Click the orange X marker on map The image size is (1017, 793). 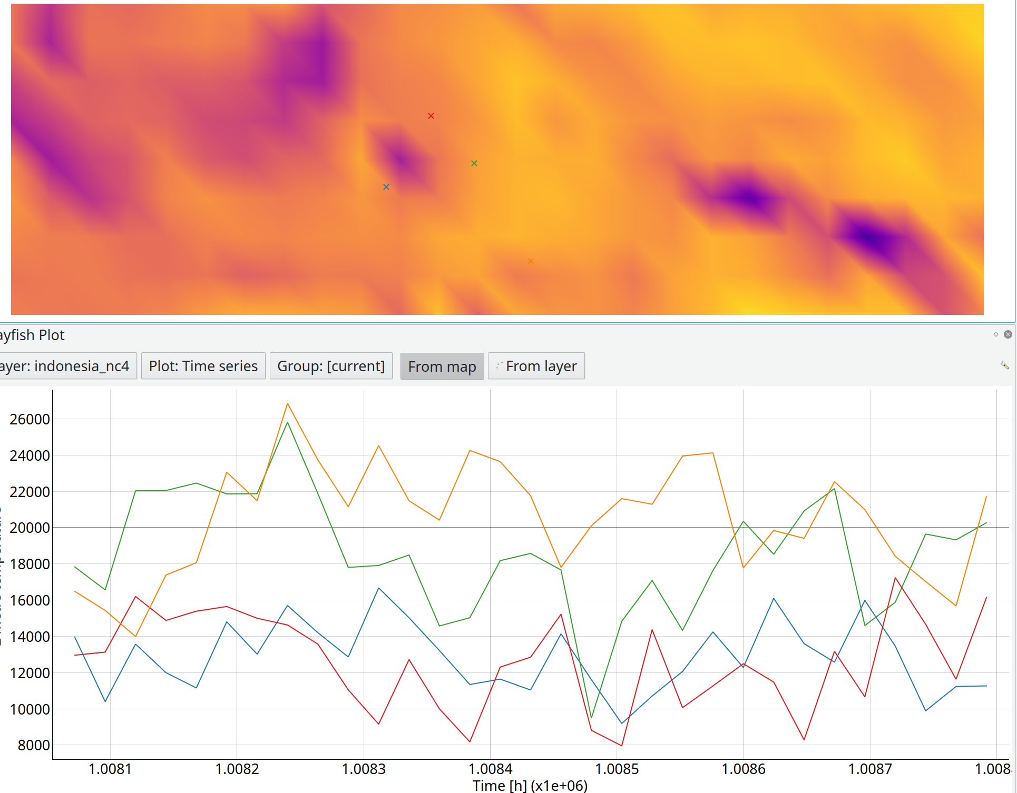(x=530, y=261)
